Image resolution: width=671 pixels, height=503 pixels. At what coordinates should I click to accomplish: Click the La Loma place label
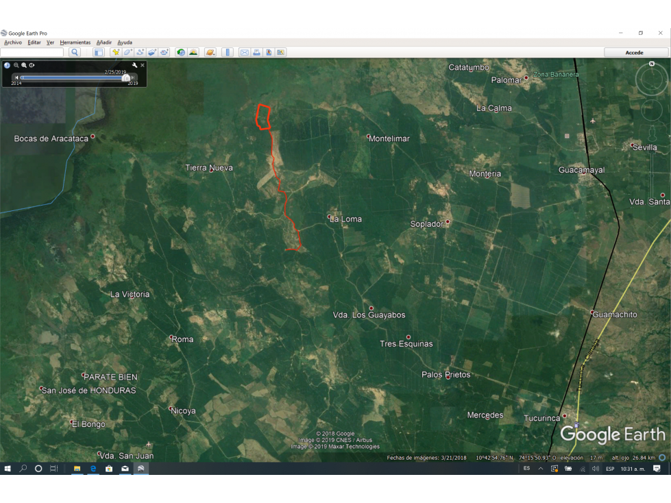click(345, 219)
